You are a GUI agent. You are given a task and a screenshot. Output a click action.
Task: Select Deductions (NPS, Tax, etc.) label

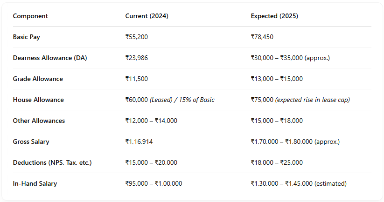(52, 163)
